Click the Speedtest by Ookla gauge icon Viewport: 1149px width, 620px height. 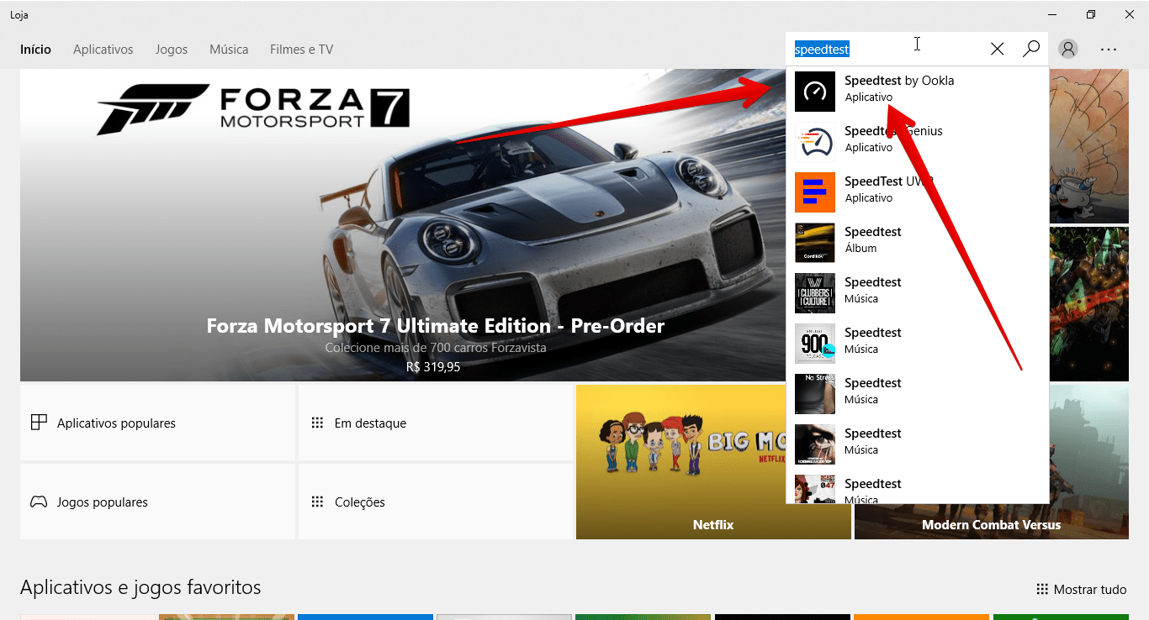[x=815, y=92]
